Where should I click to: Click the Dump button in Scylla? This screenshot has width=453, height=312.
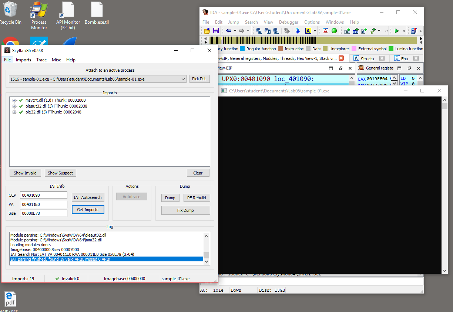point(170,198)
